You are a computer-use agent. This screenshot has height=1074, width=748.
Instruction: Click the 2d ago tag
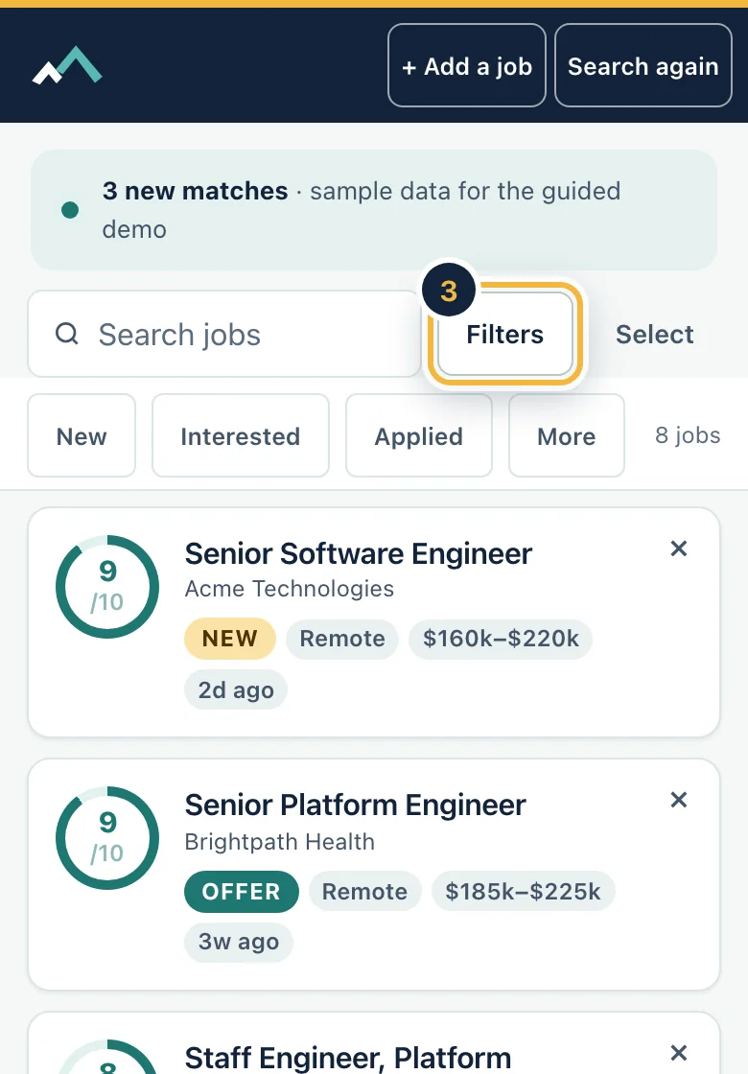[x=236, y=689]
